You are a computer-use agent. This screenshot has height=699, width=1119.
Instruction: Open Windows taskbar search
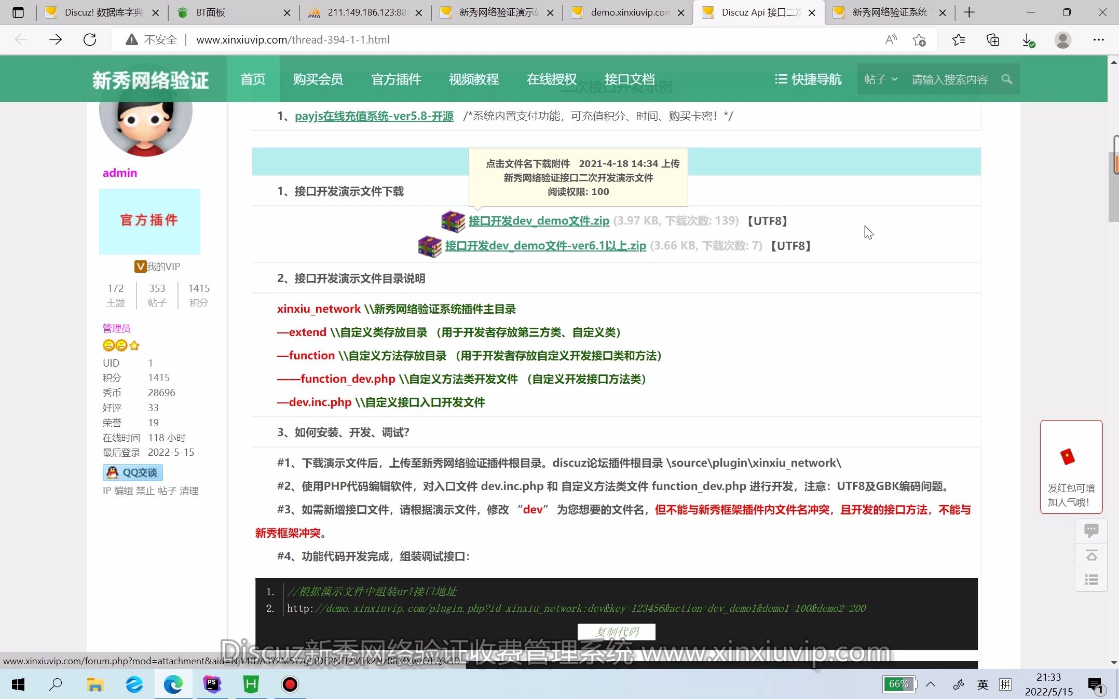(x=56, y=684)
